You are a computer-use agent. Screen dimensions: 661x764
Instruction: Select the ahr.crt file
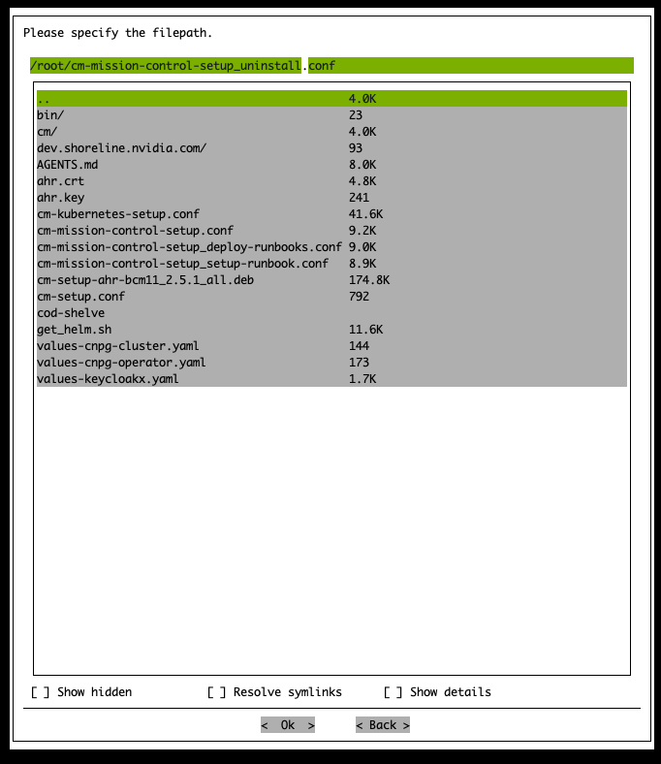(x=331, y=181)
